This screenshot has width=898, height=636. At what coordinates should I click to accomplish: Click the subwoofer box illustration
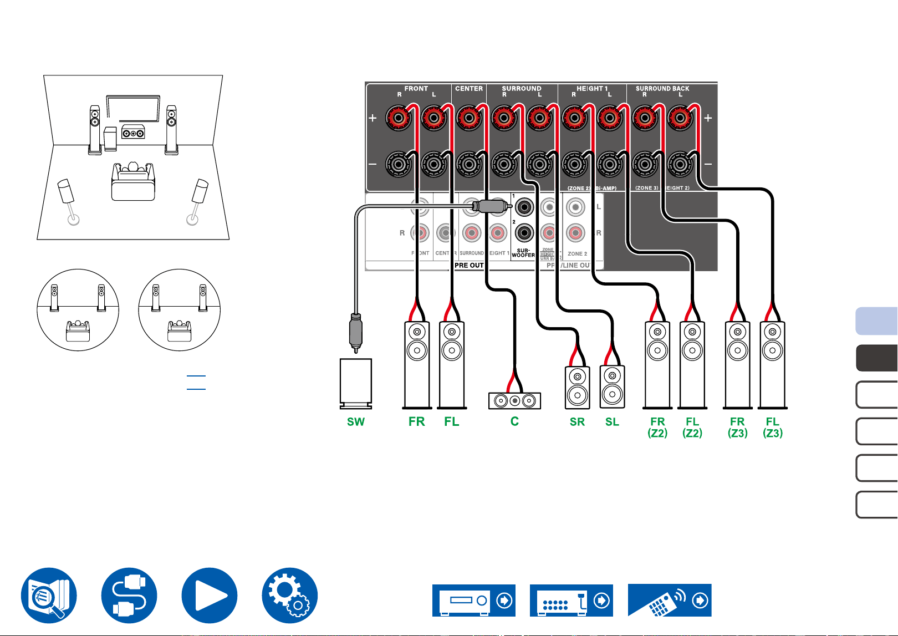pyautogui.click(x=356, y=383)
